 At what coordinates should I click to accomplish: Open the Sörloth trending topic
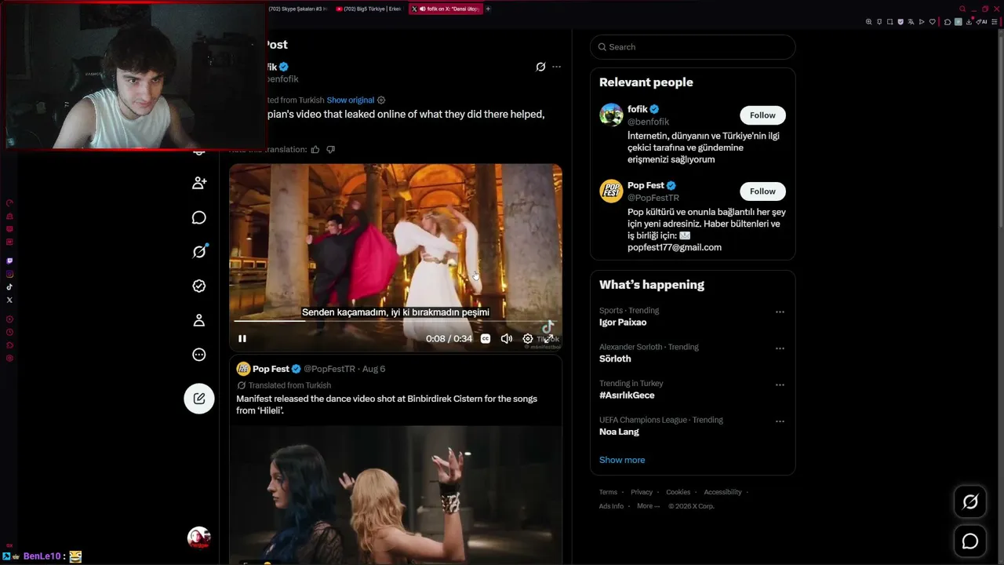pos(615,359)
